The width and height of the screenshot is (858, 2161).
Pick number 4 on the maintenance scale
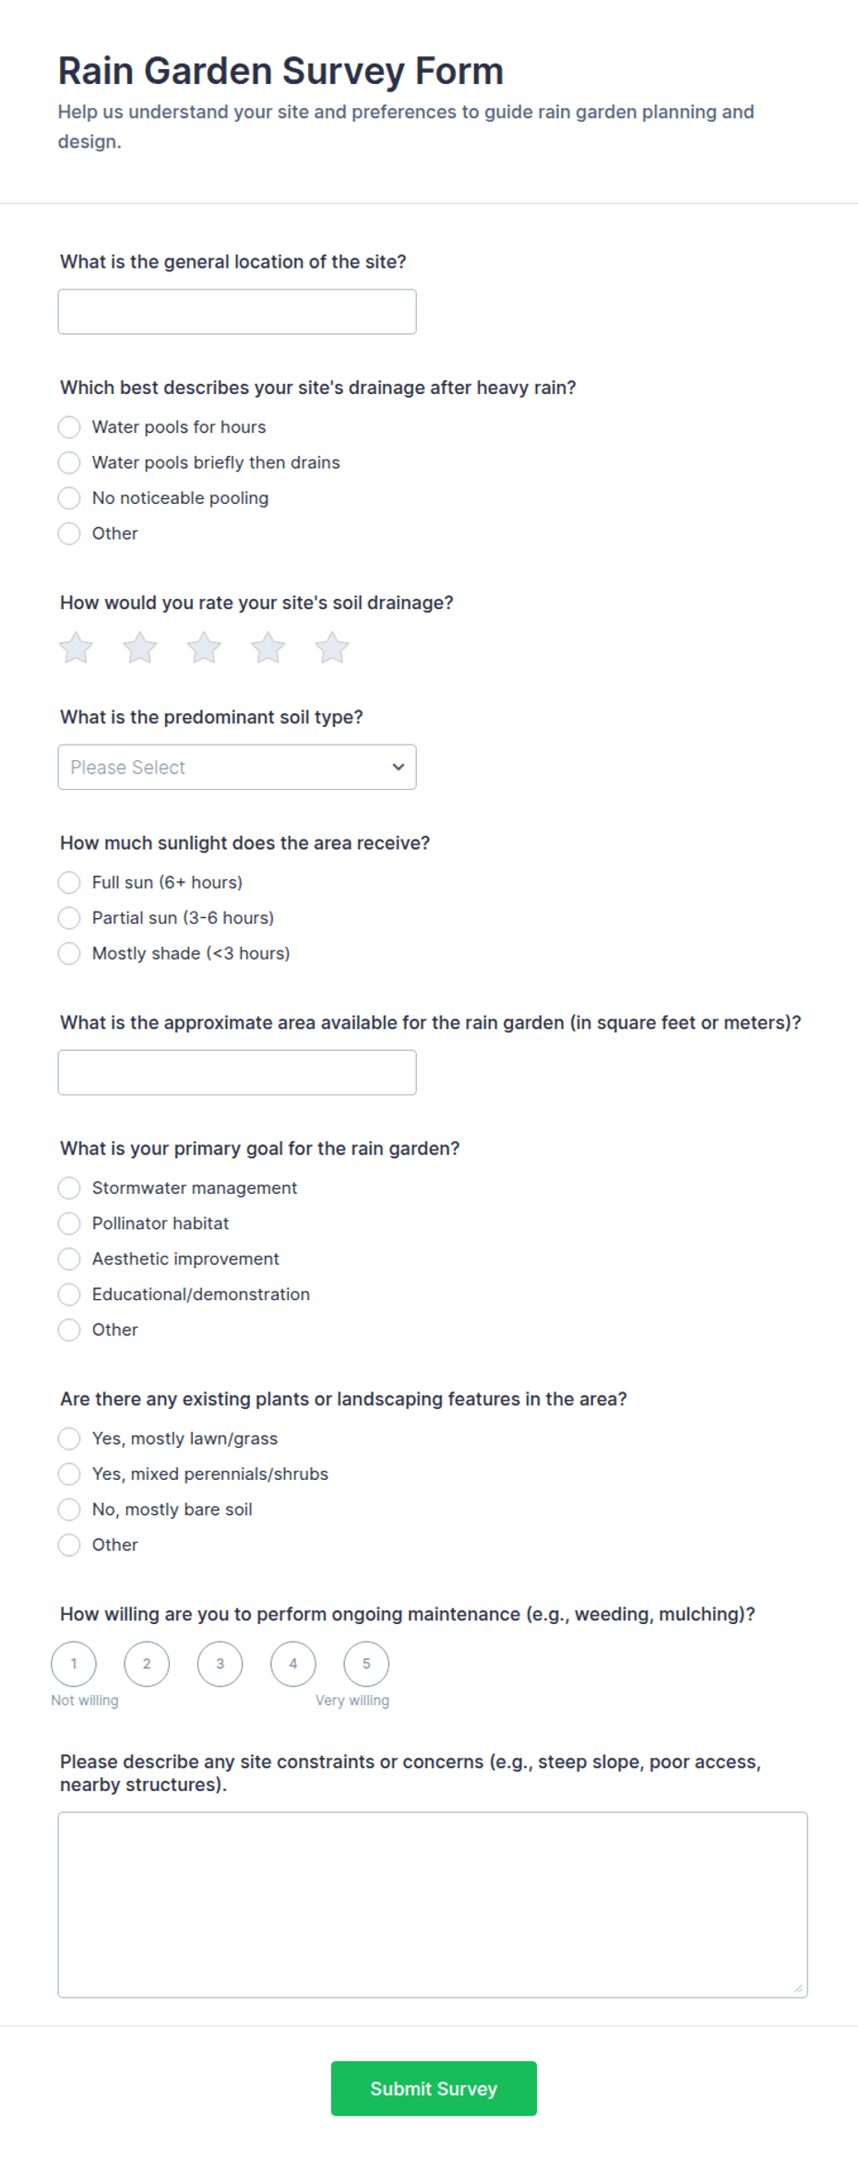click(293, 1664)
